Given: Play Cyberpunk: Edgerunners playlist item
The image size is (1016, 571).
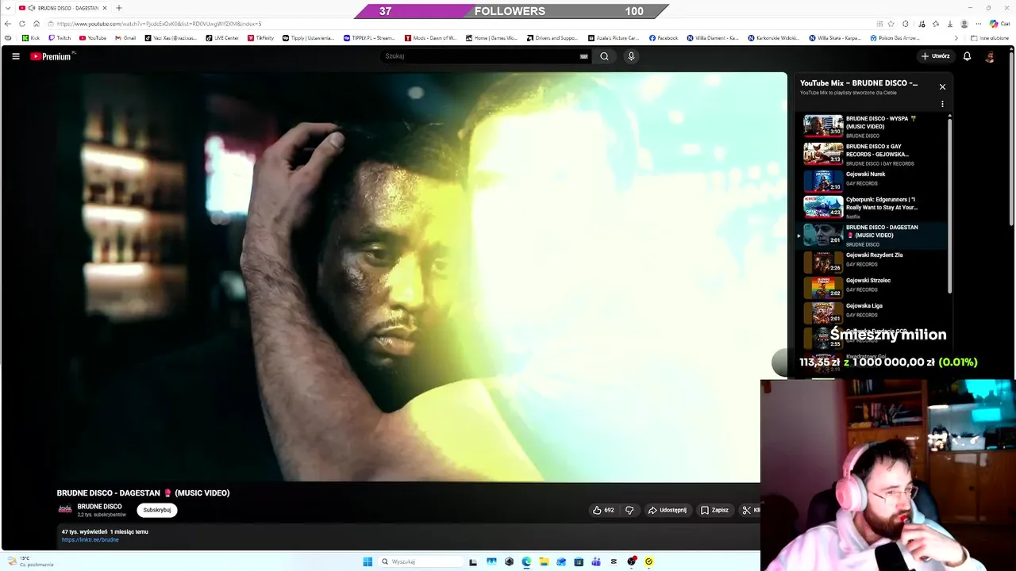Looking at the screenshot, I should tap(872, 207).
